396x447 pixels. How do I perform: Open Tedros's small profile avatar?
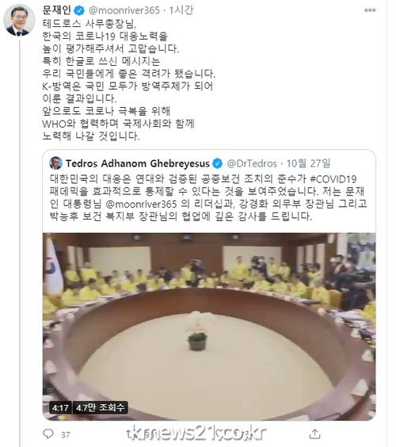pyautogui.click(x=55, y=163)
